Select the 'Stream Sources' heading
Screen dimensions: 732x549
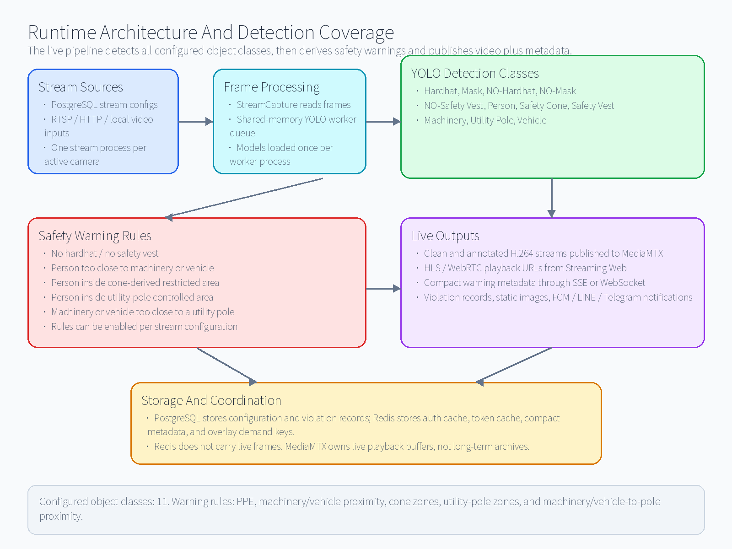pos(81,87)
